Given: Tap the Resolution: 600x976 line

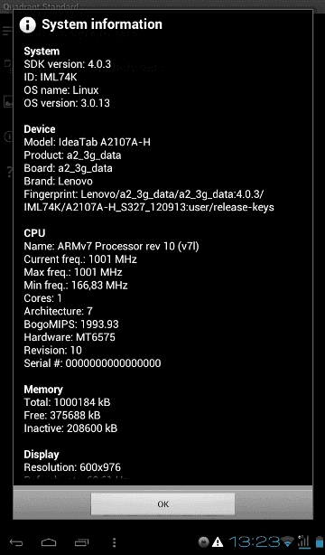Looking at the screenshot, I should point(72,467).
